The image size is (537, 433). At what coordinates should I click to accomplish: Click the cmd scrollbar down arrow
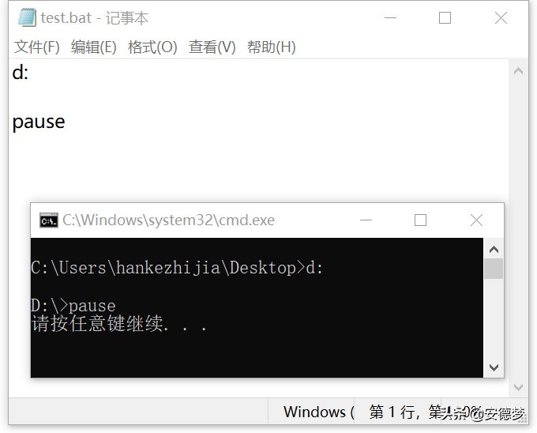(494, 367)
